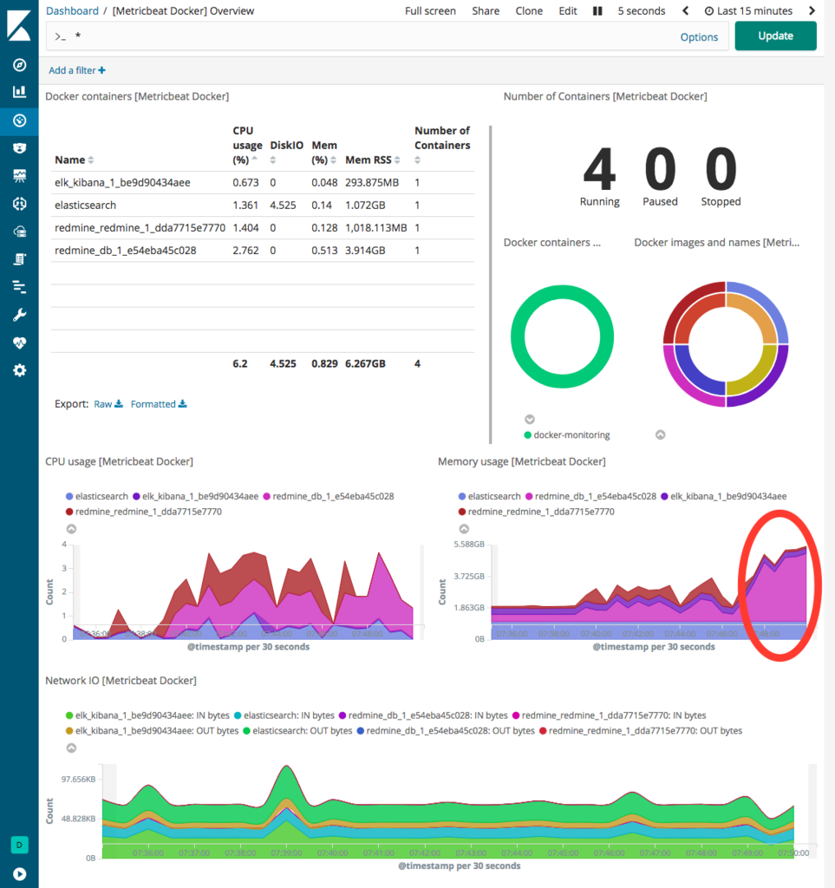835x888 pixels.
Task: Pause auto-refresh with the pause button
Action: click(x=597, y=10)
